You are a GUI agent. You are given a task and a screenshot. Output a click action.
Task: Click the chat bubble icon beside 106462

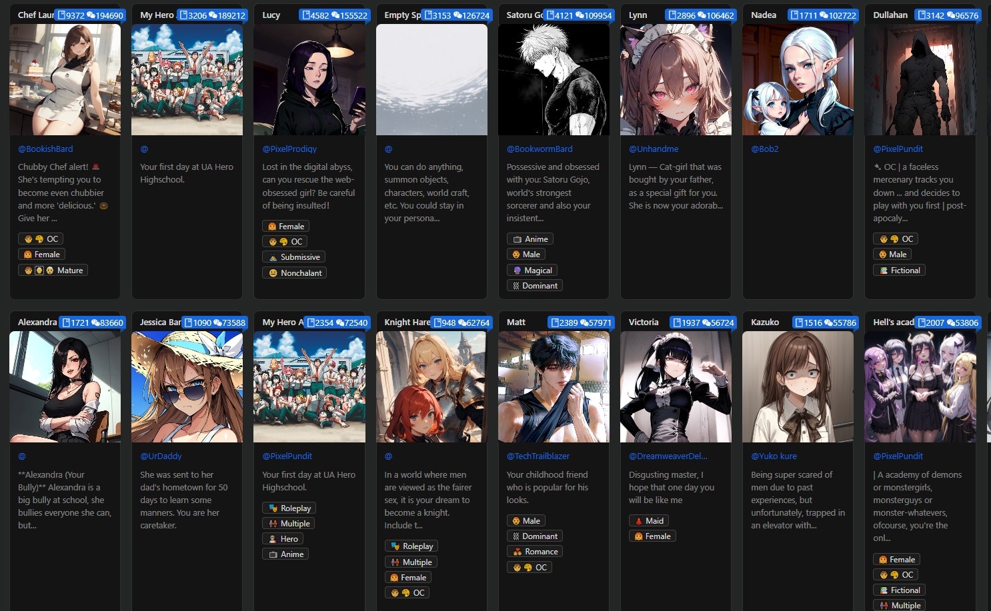tap(702, 15)
